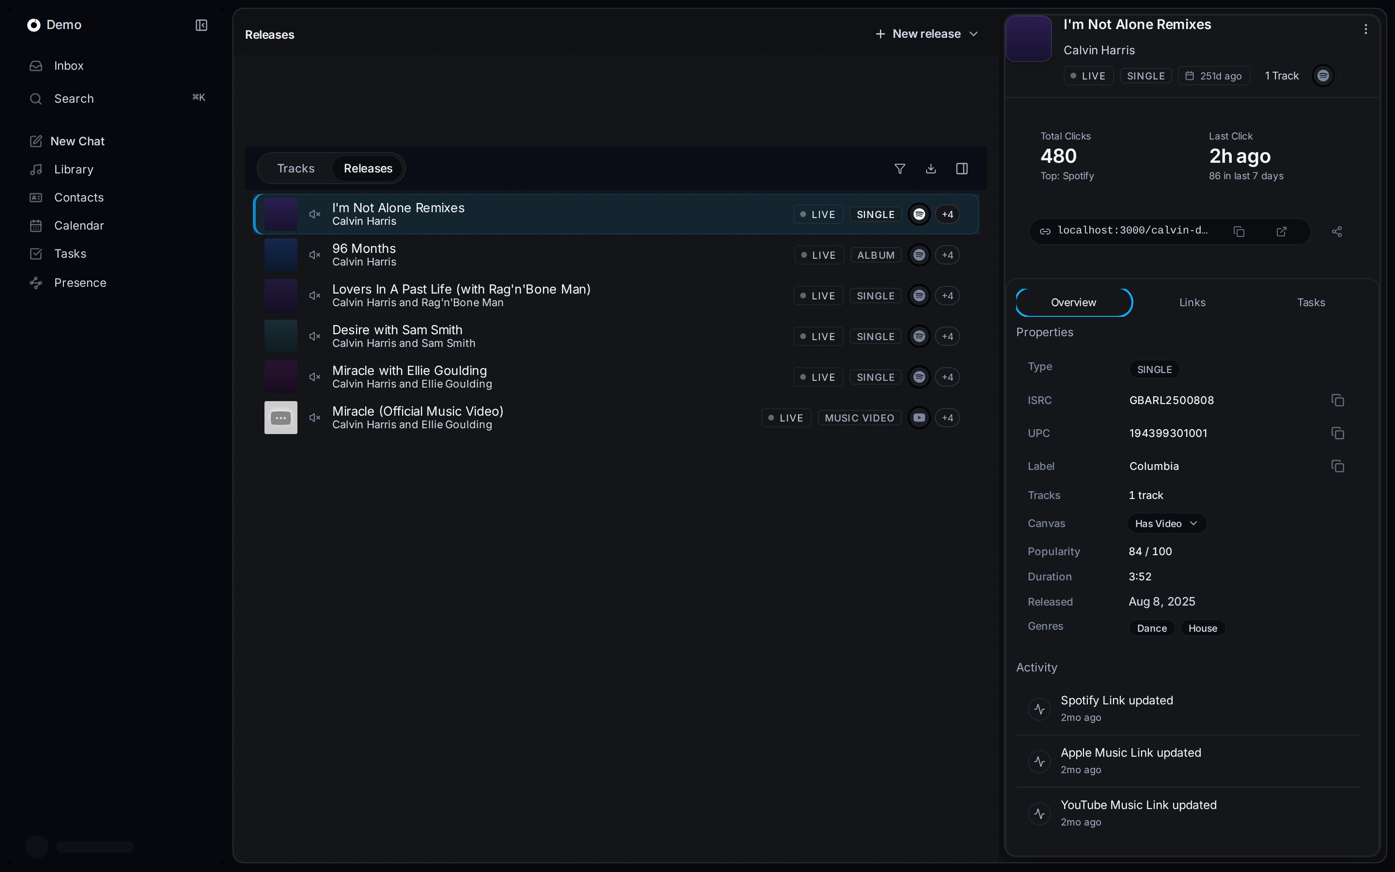Expand +4 platforms on 96 Months row

[947, 255]
